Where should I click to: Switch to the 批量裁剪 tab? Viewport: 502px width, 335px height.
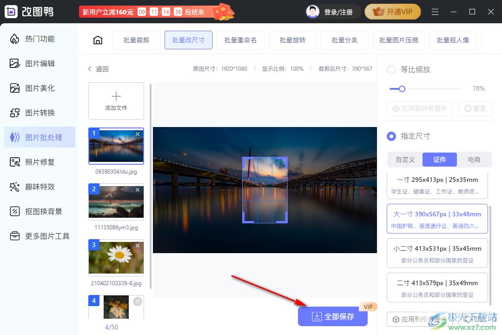136,40
